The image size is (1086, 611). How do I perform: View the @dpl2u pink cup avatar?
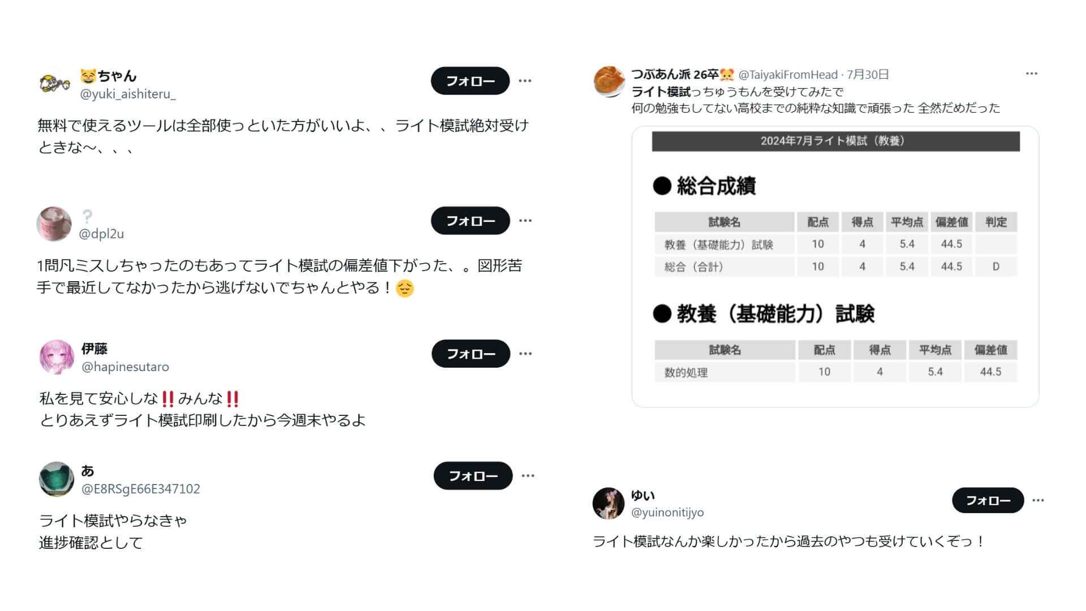54,224
